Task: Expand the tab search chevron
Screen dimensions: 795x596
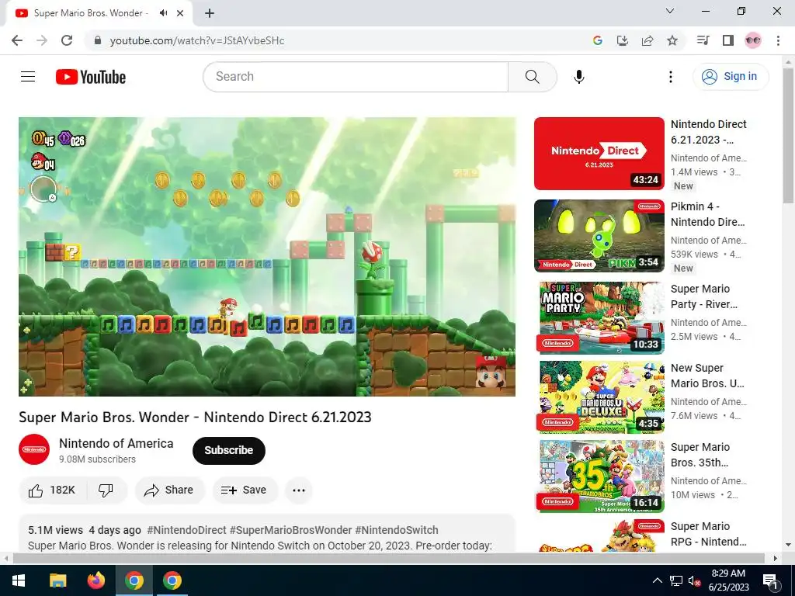Action: [670, 11]
